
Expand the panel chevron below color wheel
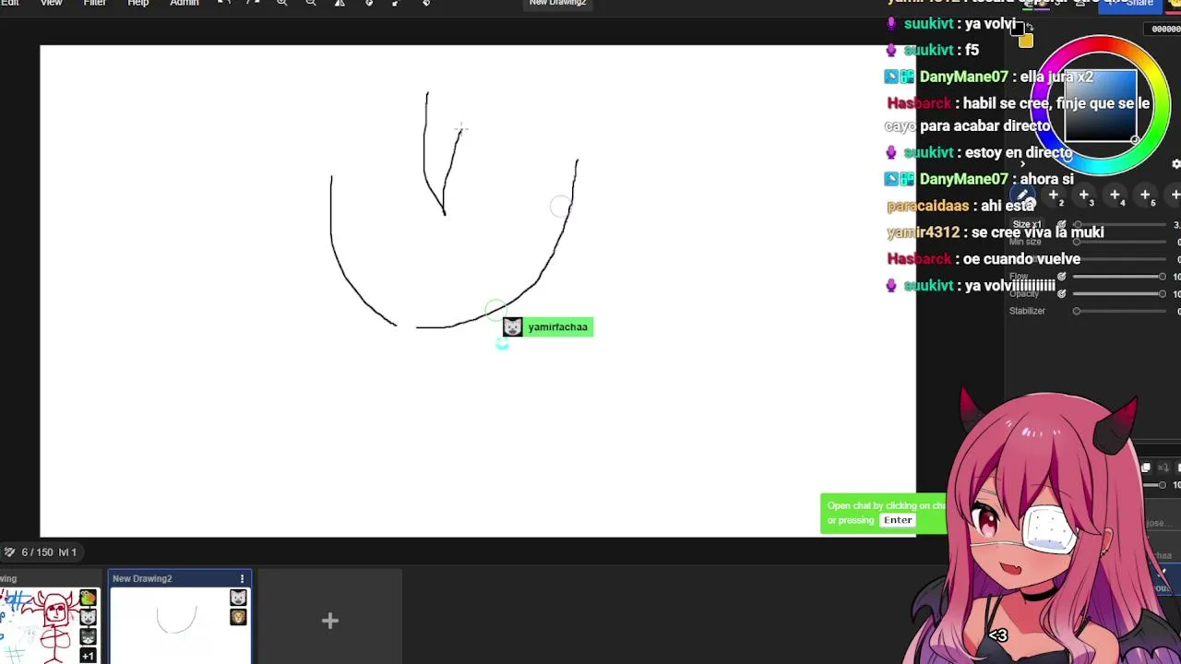pos(1020,163)
